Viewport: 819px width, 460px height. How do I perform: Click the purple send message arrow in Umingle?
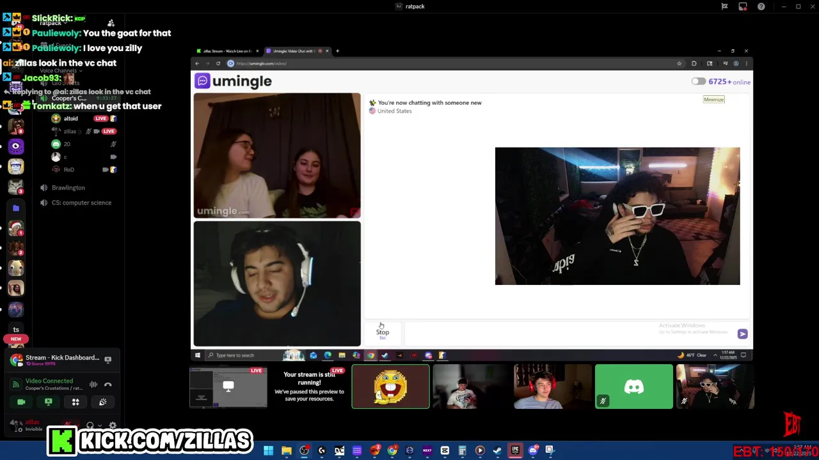(x=742, y=333)
